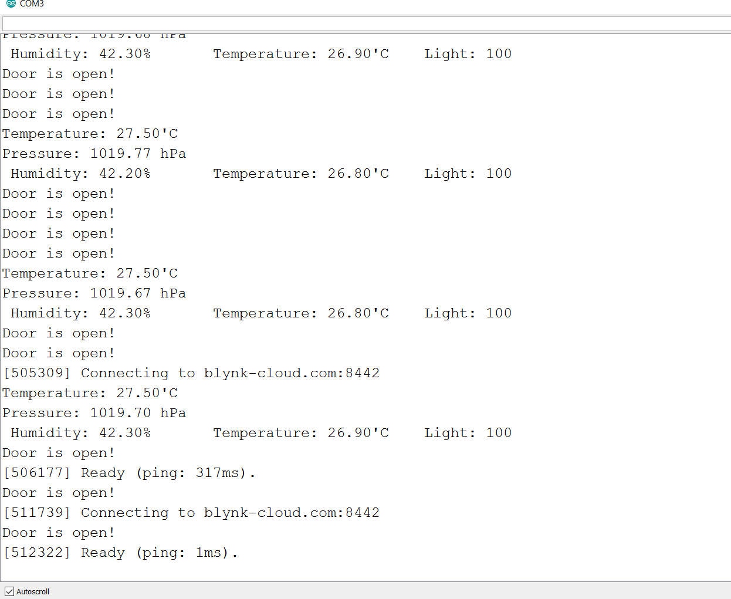
Task: Focus the serial send input field
Action: coord(367,24)
